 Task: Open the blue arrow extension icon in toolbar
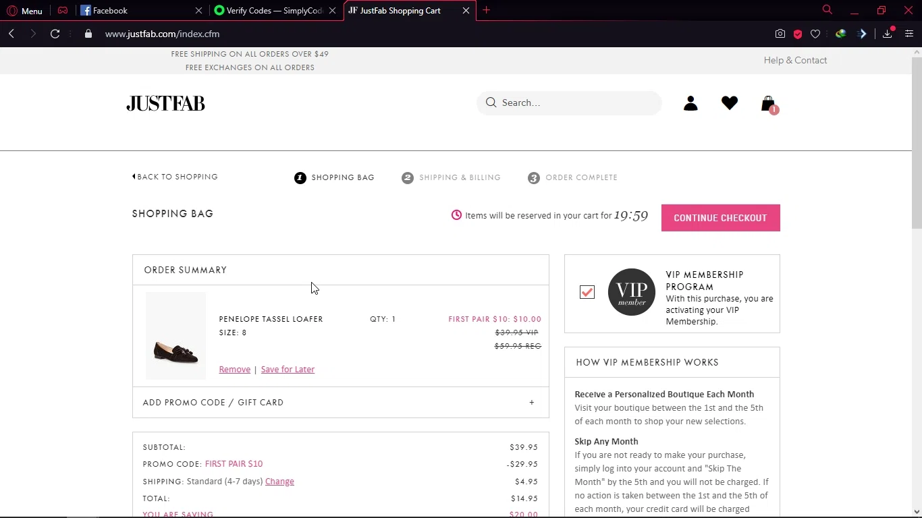pos(862,34)
